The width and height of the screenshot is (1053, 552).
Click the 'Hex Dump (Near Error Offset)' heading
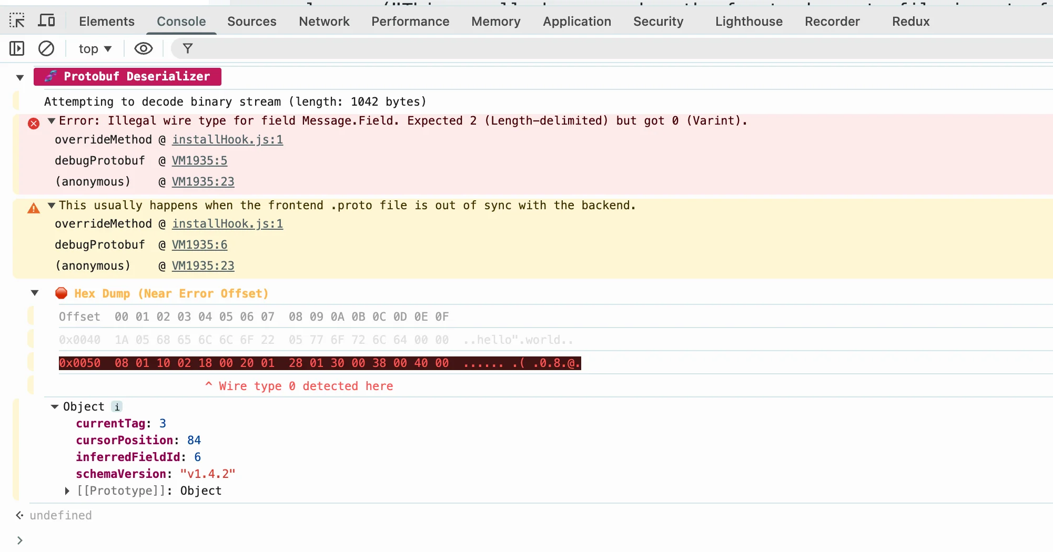tap(171, 293)
